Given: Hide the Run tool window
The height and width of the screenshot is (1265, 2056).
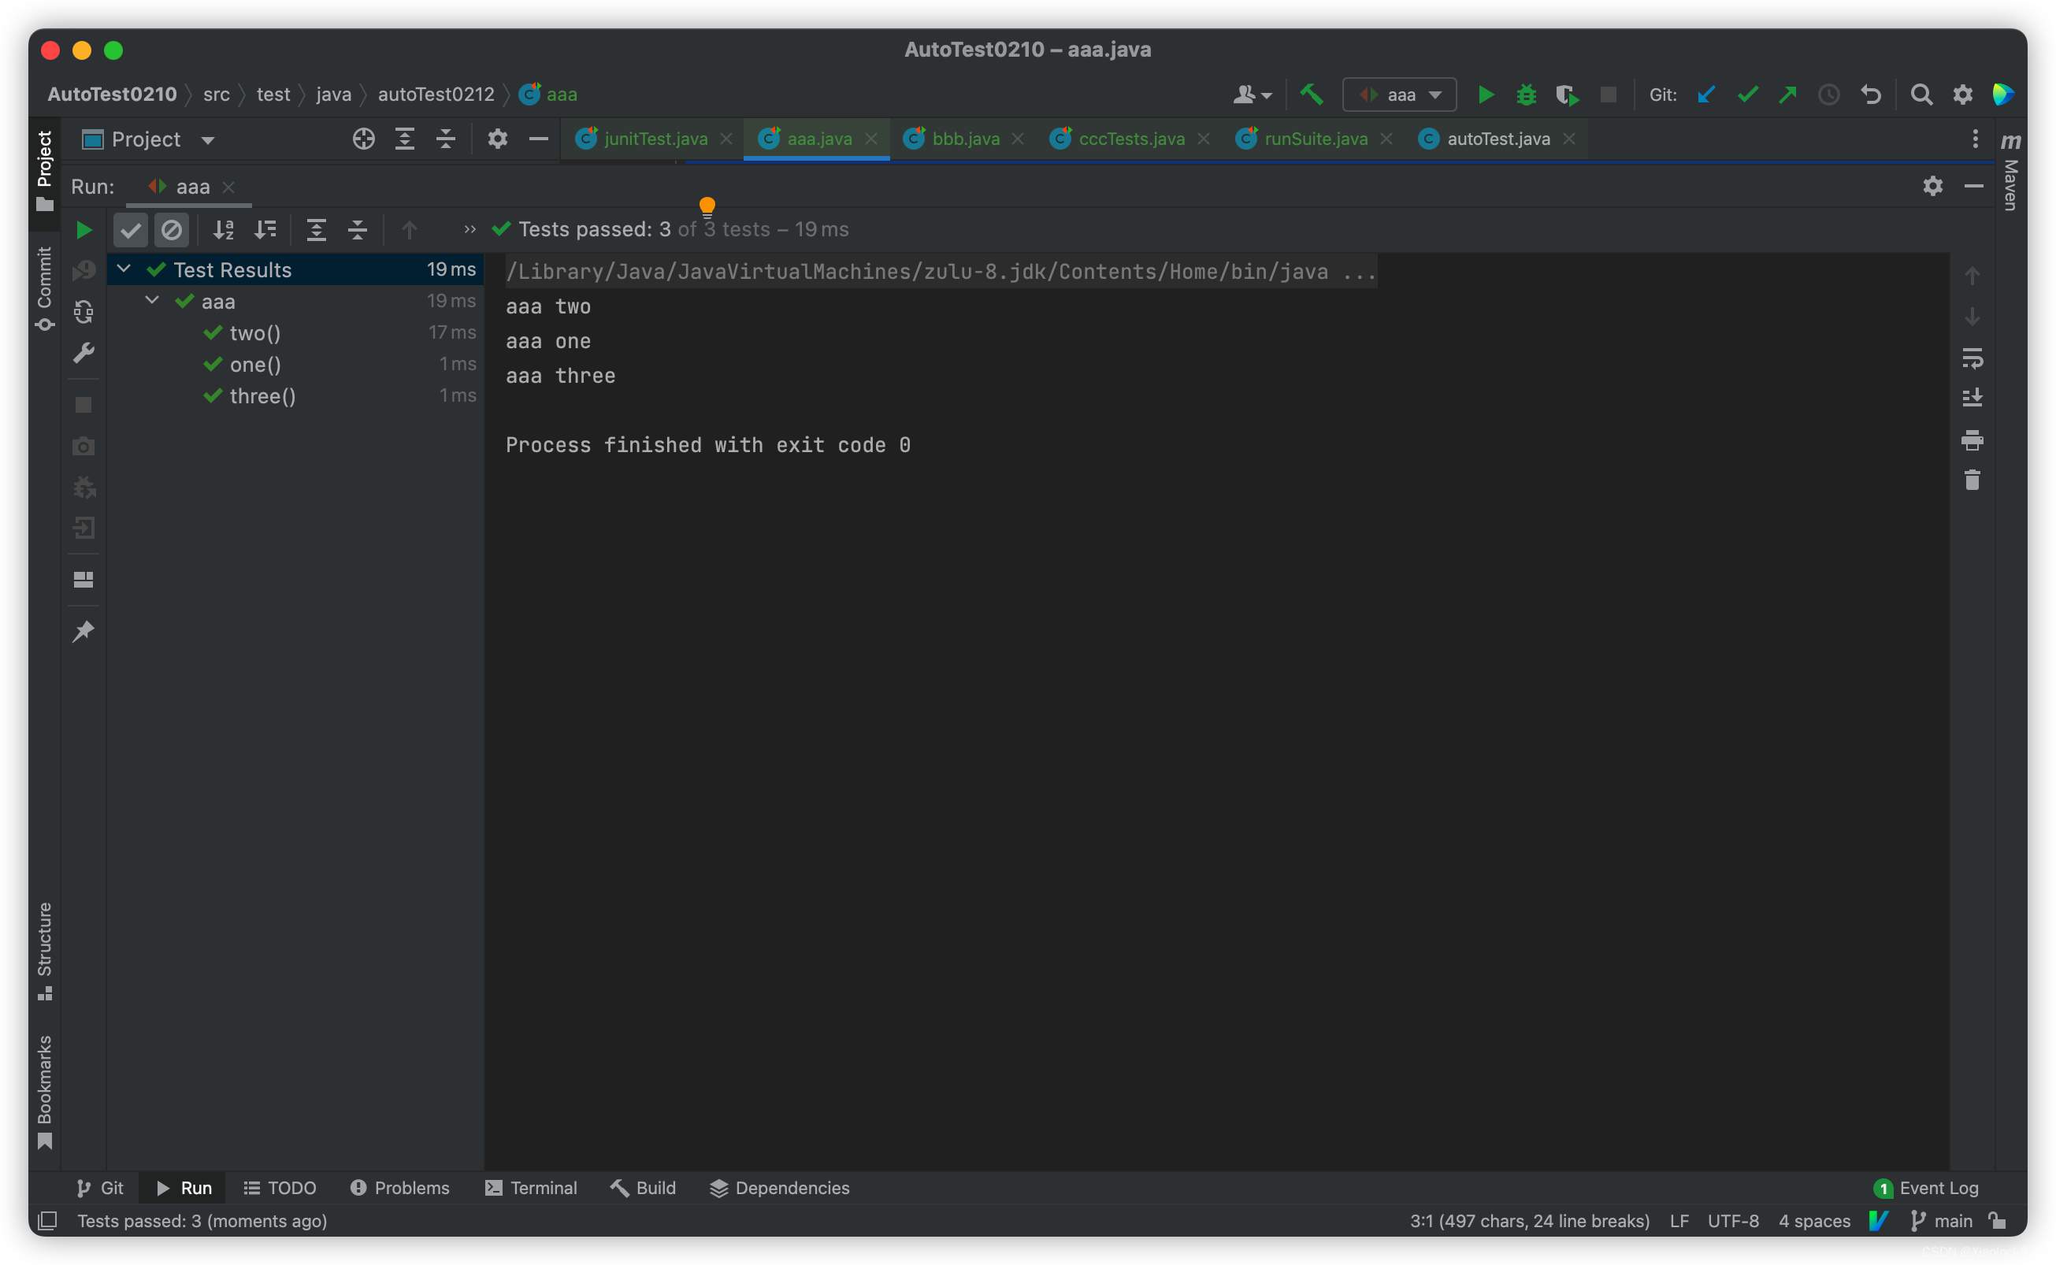Looking at the screenshot, I should pos(1973,186).
